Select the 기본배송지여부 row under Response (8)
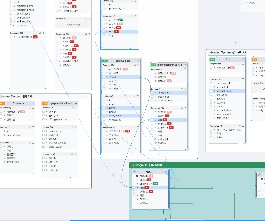Image resolution: width=265 pixels, height=221 pixels. [x=73, y=61]
